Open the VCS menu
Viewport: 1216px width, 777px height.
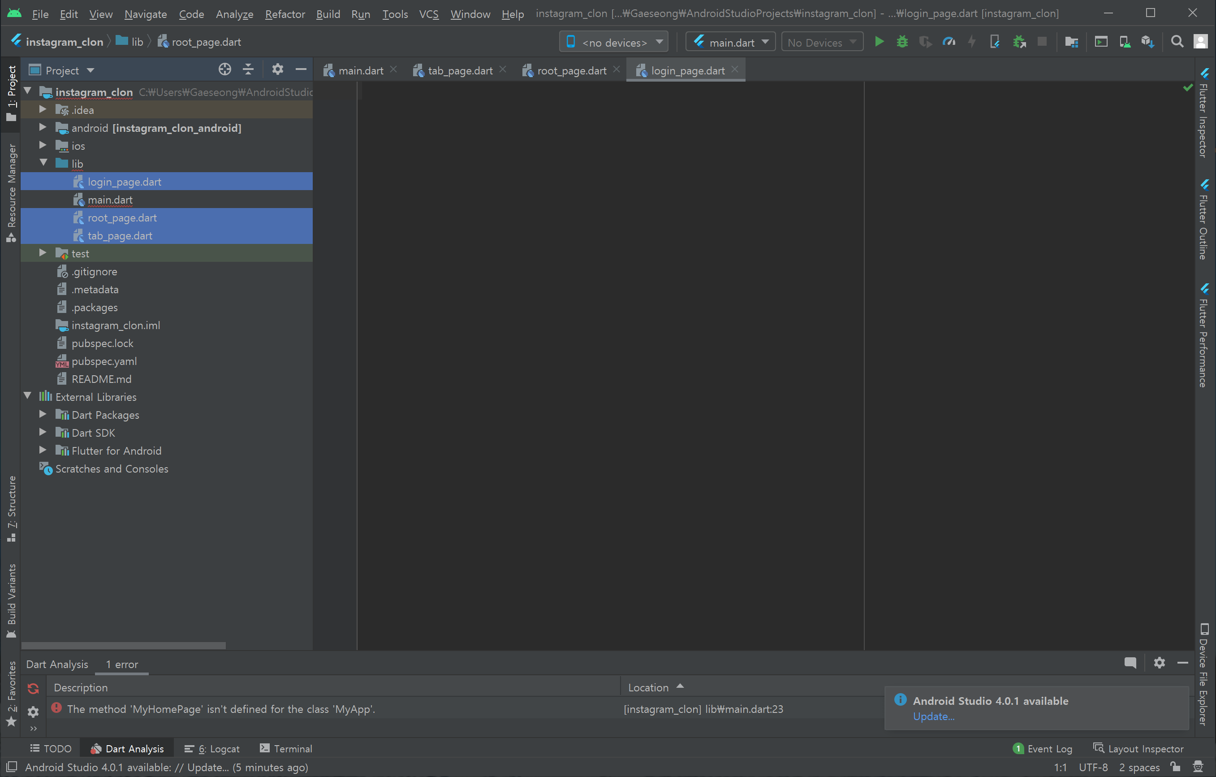pyautogui.click(x=429, y=13)
